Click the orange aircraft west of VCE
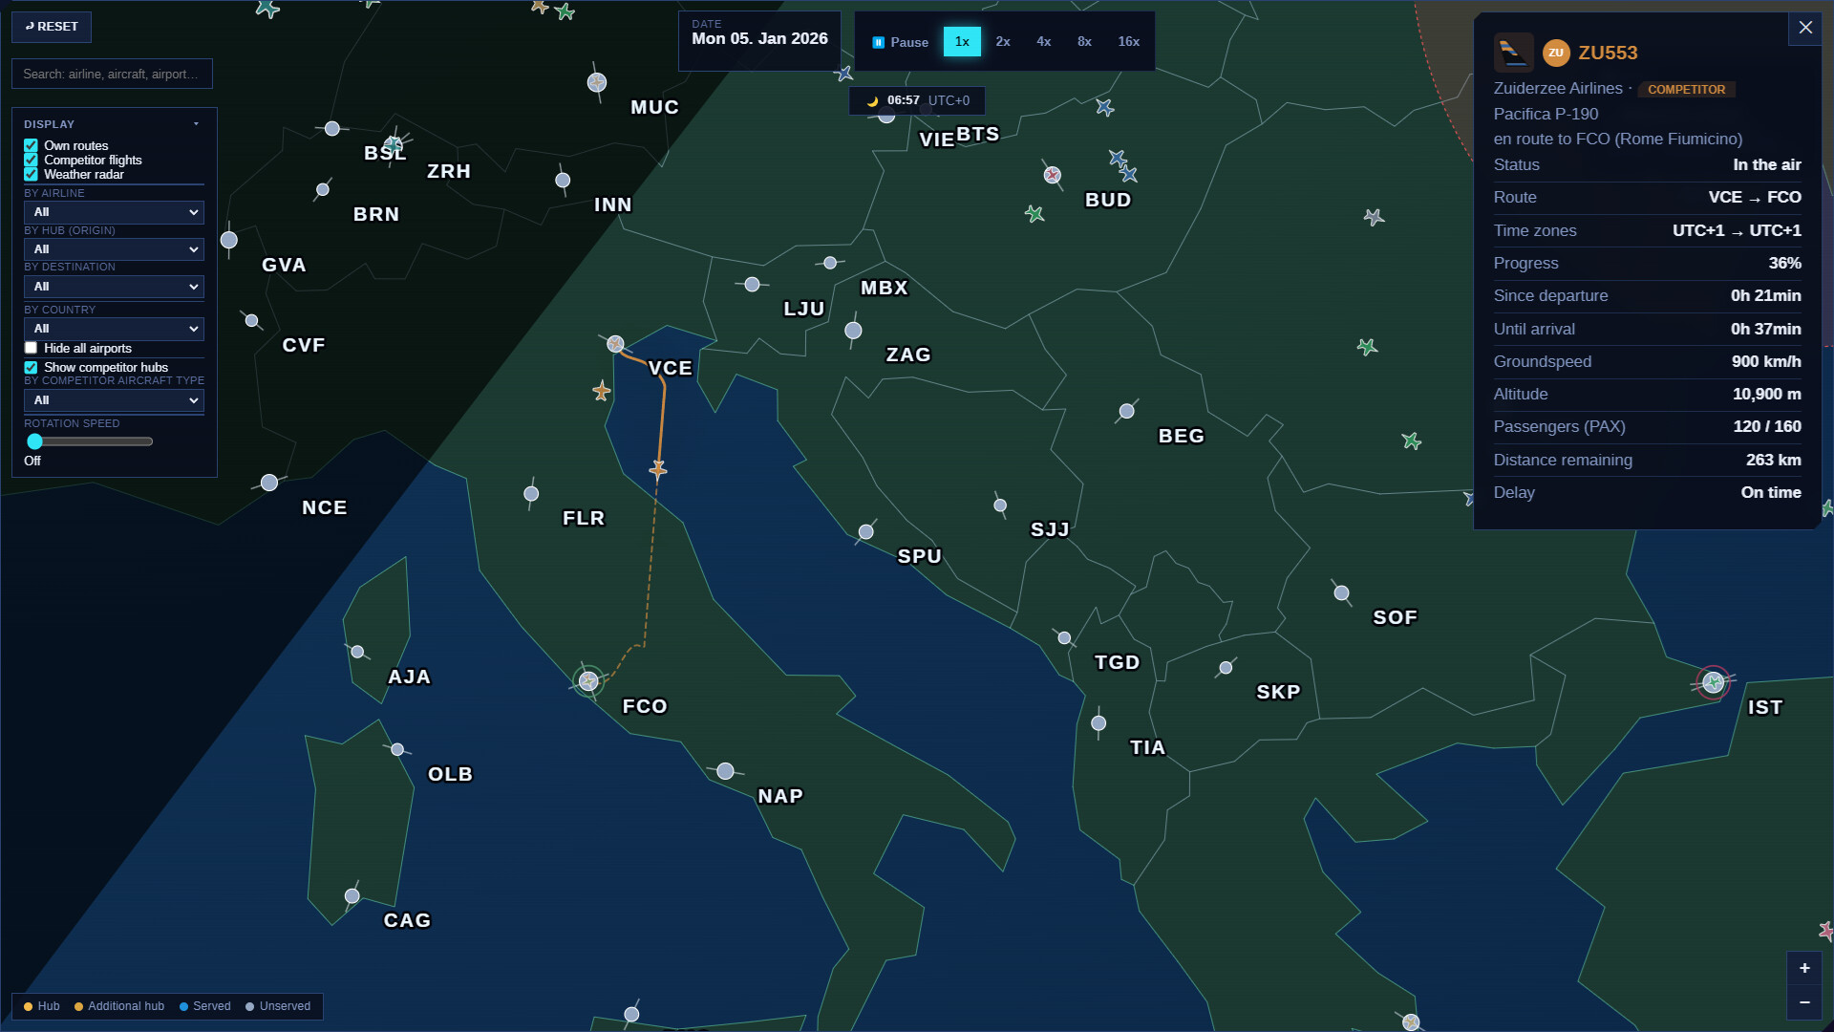 pyautogui.click(x=602, y=391)
